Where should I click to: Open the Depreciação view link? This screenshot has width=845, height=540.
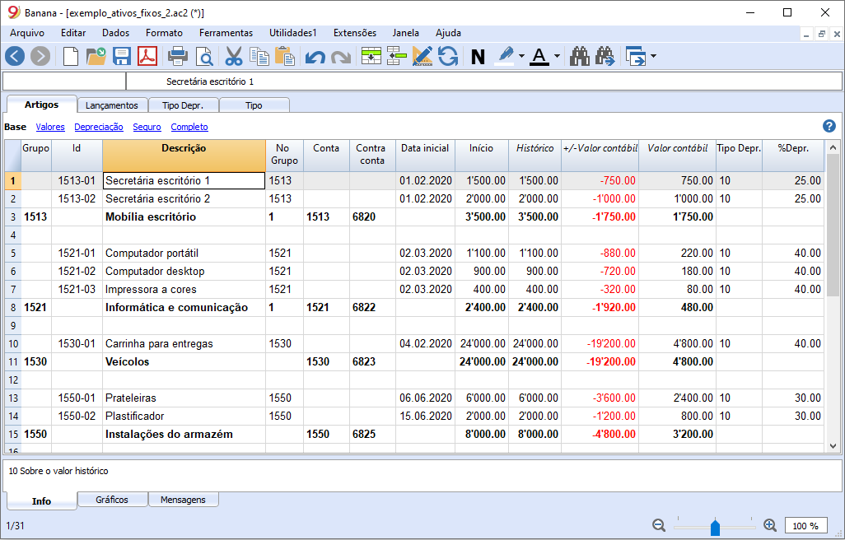tap(99, 127)
